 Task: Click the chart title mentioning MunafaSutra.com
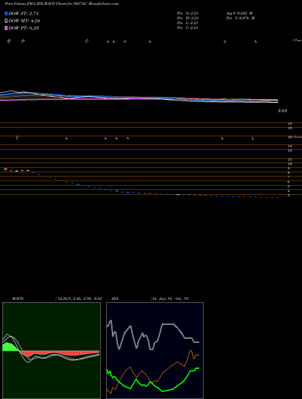coord(62,4)
